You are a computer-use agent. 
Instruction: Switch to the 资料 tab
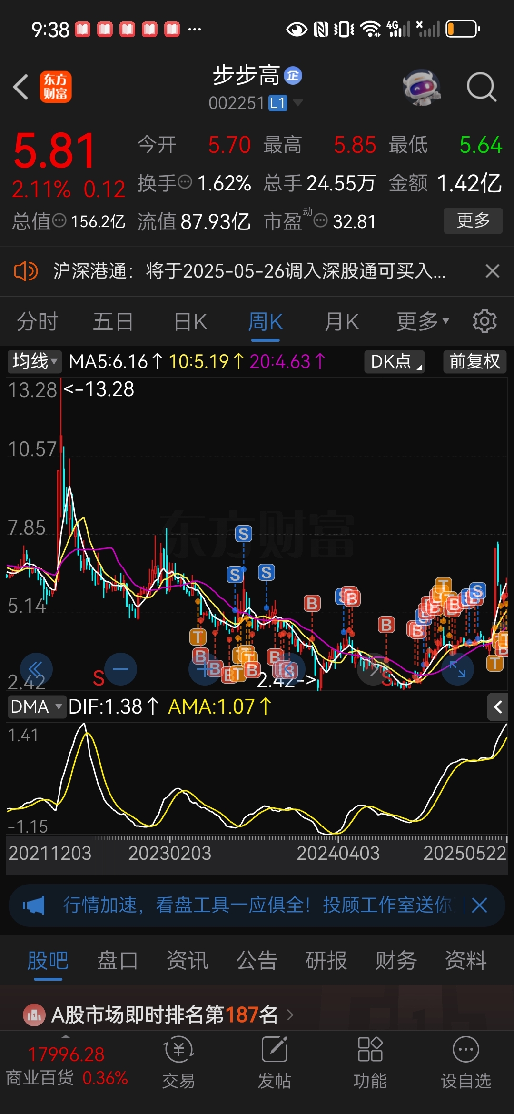[465, 961]
